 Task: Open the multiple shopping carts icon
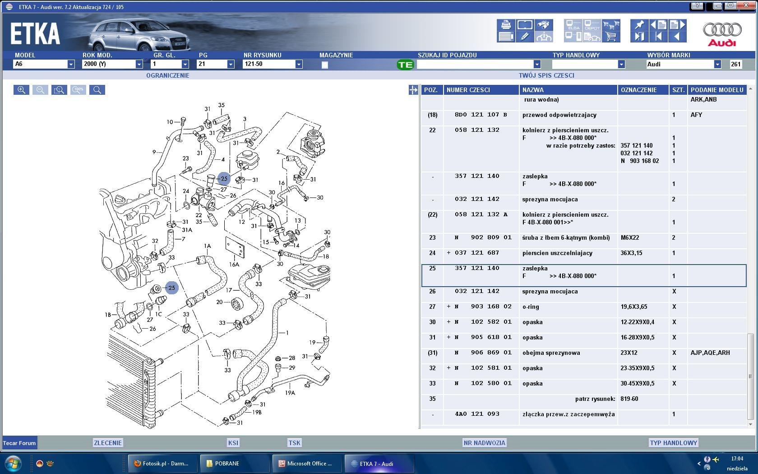tap(611, 24)
